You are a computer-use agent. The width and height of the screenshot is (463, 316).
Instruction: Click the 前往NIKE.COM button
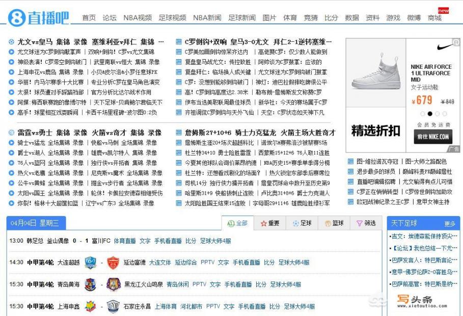coord(433,137)
